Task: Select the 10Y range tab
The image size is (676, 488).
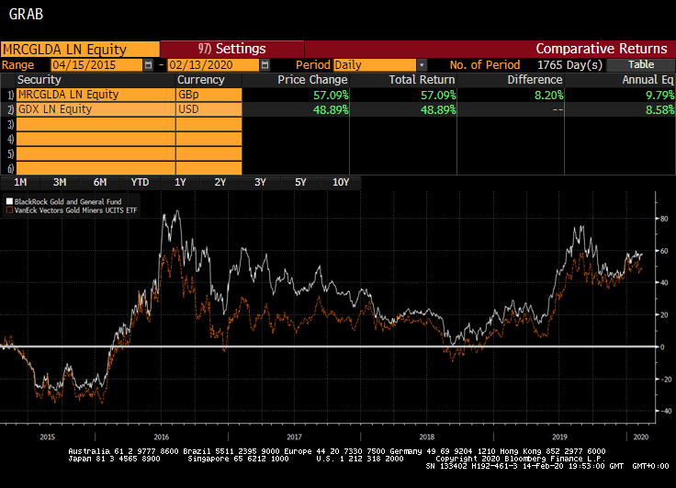Action: tap(341, 183)
